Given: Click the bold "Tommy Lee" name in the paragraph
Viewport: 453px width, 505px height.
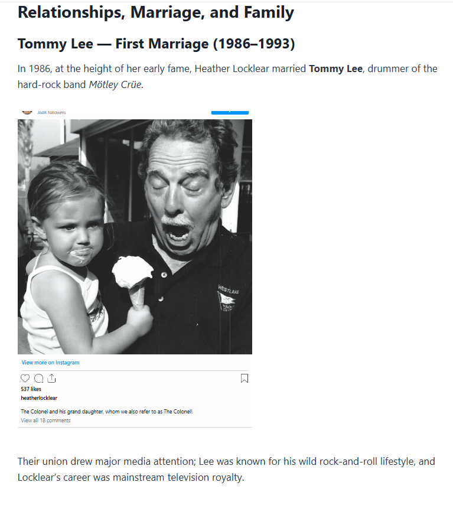Looking at the screenshot, I should click(335, 69).
